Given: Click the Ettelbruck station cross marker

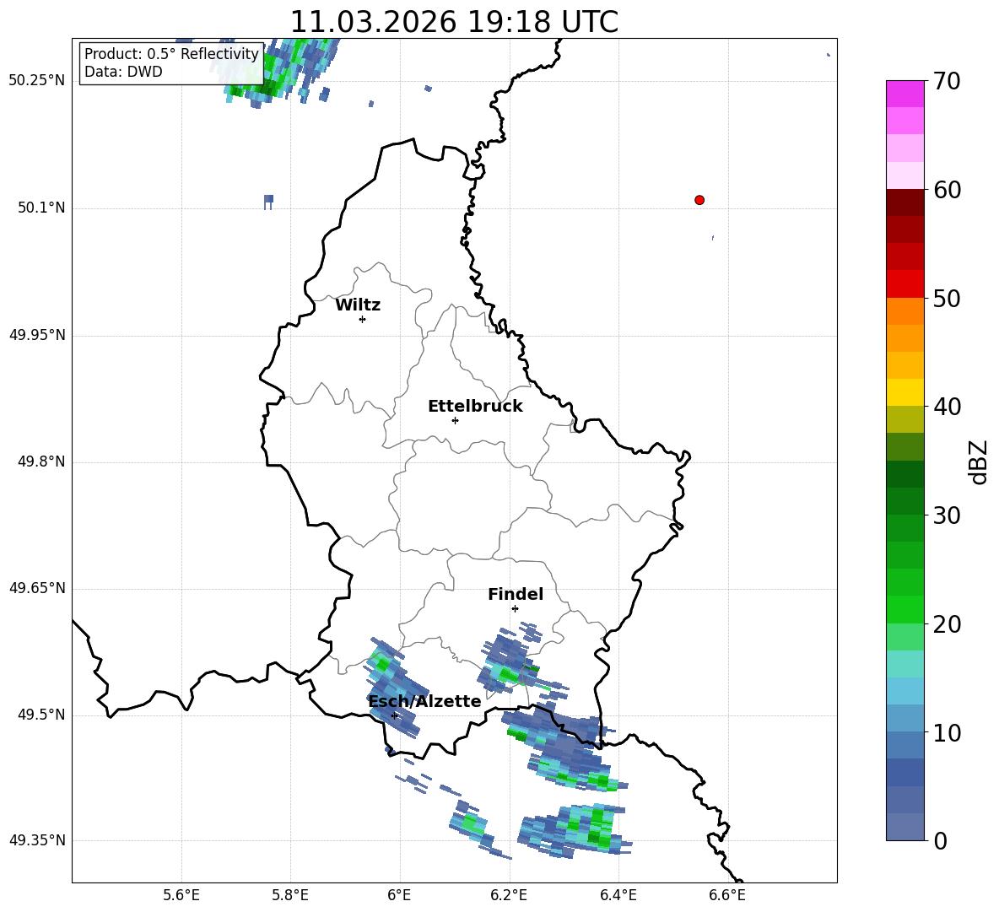Looking at the screenshot, I should pyautogui.click(x=455, y=420).
